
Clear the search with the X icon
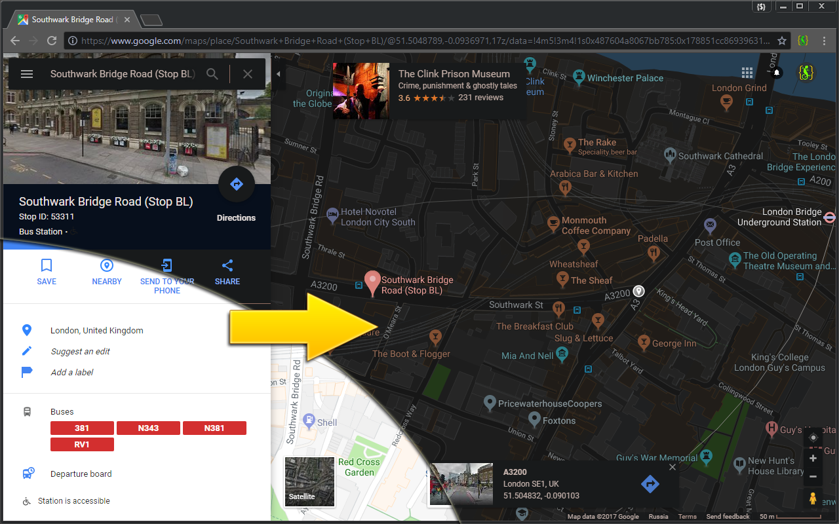pos(248,74)
